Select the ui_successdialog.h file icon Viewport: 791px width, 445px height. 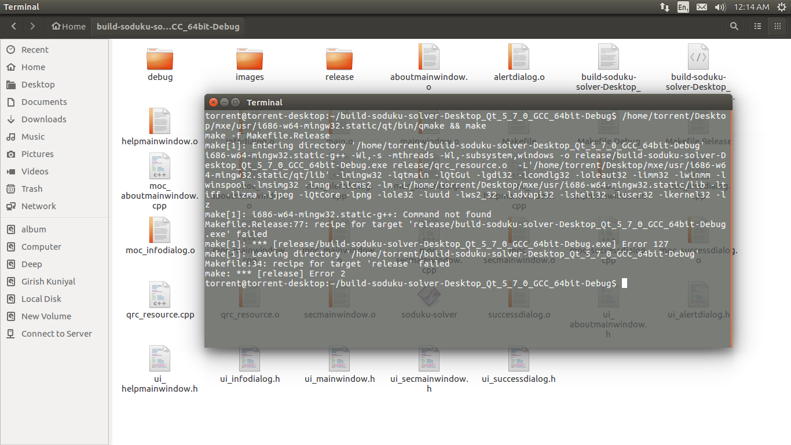point(519,359)
